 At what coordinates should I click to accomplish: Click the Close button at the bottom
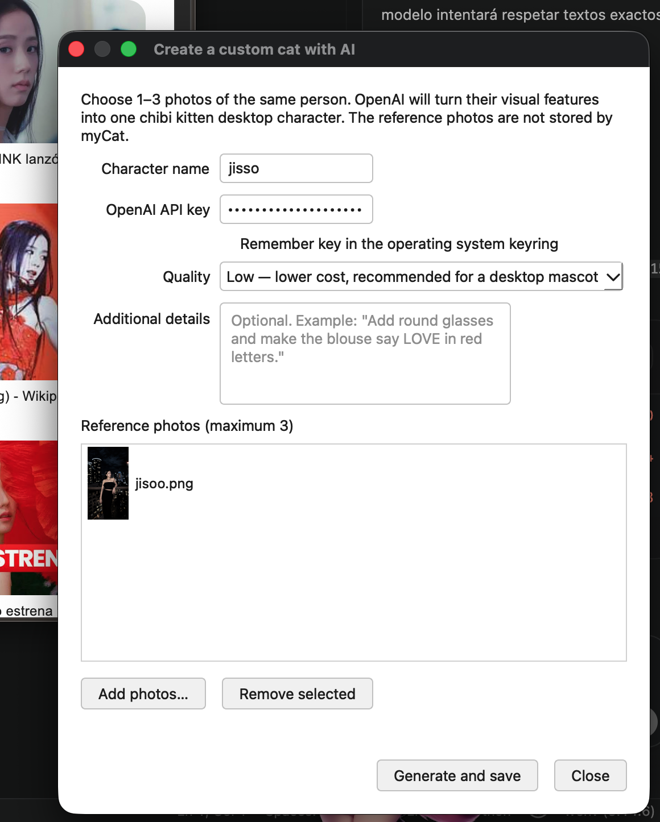click(591, 775)
